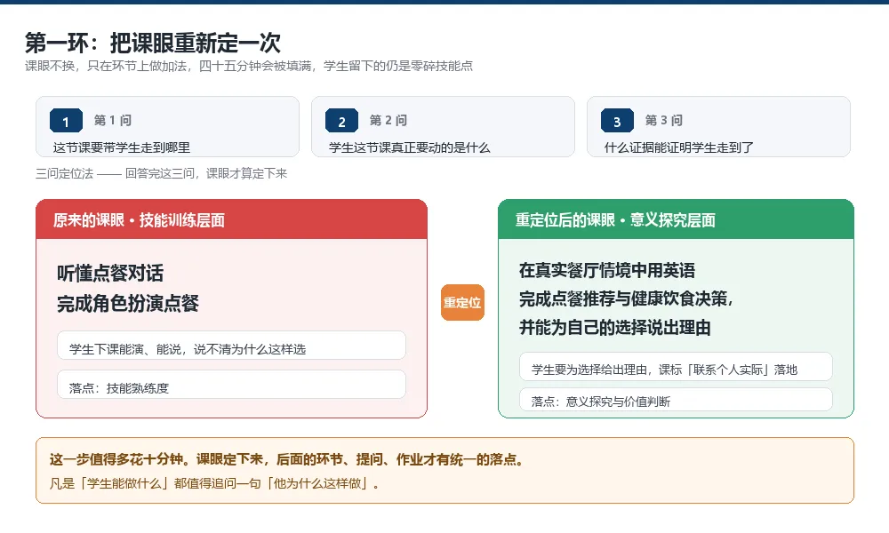The image size is (889, 533).
Task: Click the card text 学生这节课真正要动的是什么
Action: pyautogui.click(x=409, y=147)
